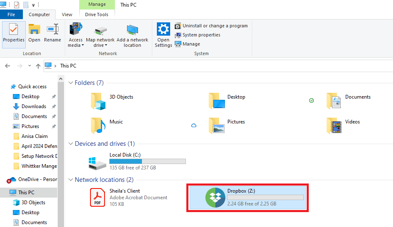Click Downloads in Quick access
Screen dimensions: 393x227
coord(34,106)
